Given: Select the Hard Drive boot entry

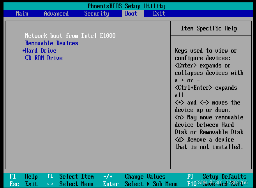Looking at the screenshot, I should click(41, 51).
